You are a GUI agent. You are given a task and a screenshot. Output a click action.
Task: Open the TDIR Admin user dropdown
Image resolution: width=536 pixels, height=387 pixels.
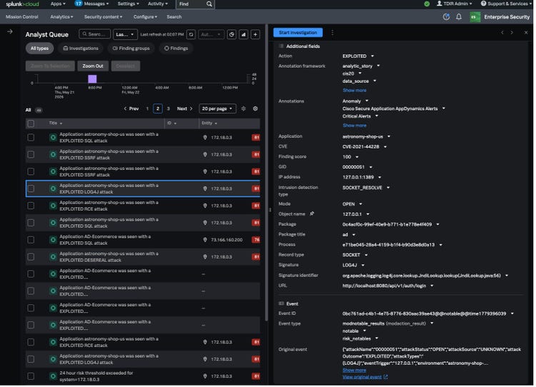coord(455,4)
